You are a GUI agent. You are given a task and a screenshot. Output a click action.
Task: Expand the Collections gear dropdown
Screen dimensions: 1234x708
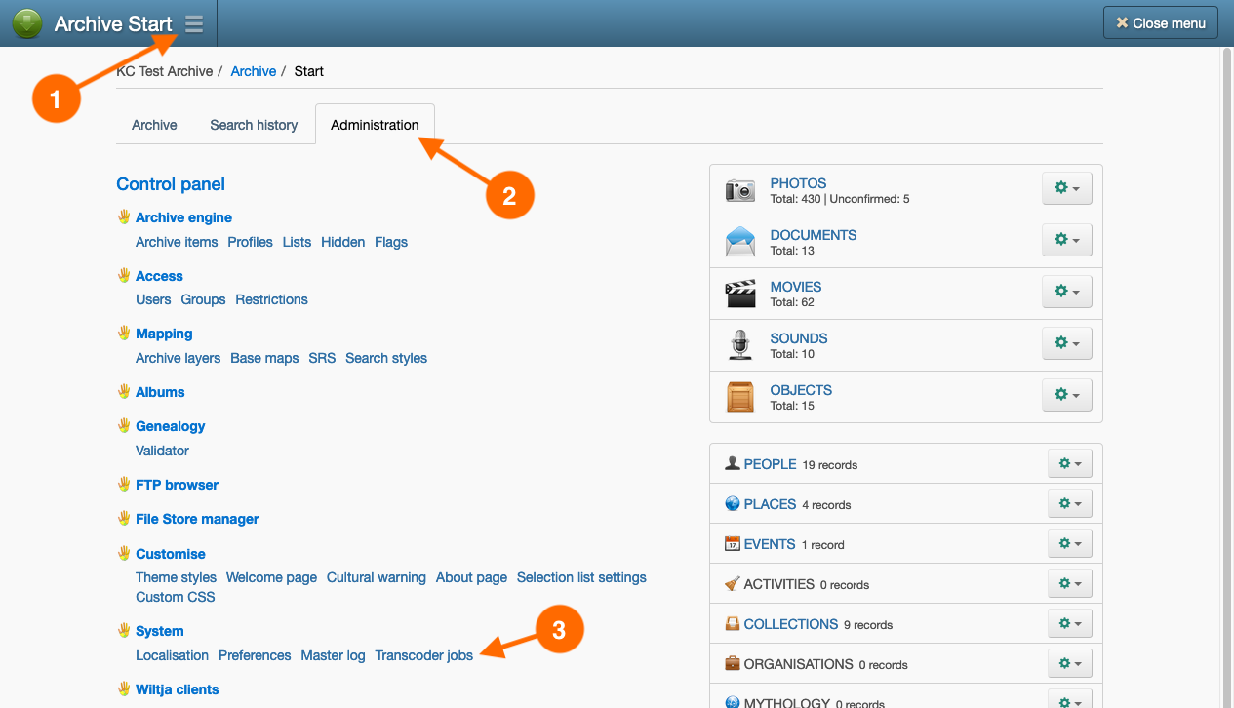click(x=1069, y=624)
